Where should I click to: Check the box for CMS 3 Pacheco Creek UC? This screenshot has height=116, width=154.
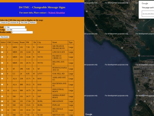pos(2,57)
